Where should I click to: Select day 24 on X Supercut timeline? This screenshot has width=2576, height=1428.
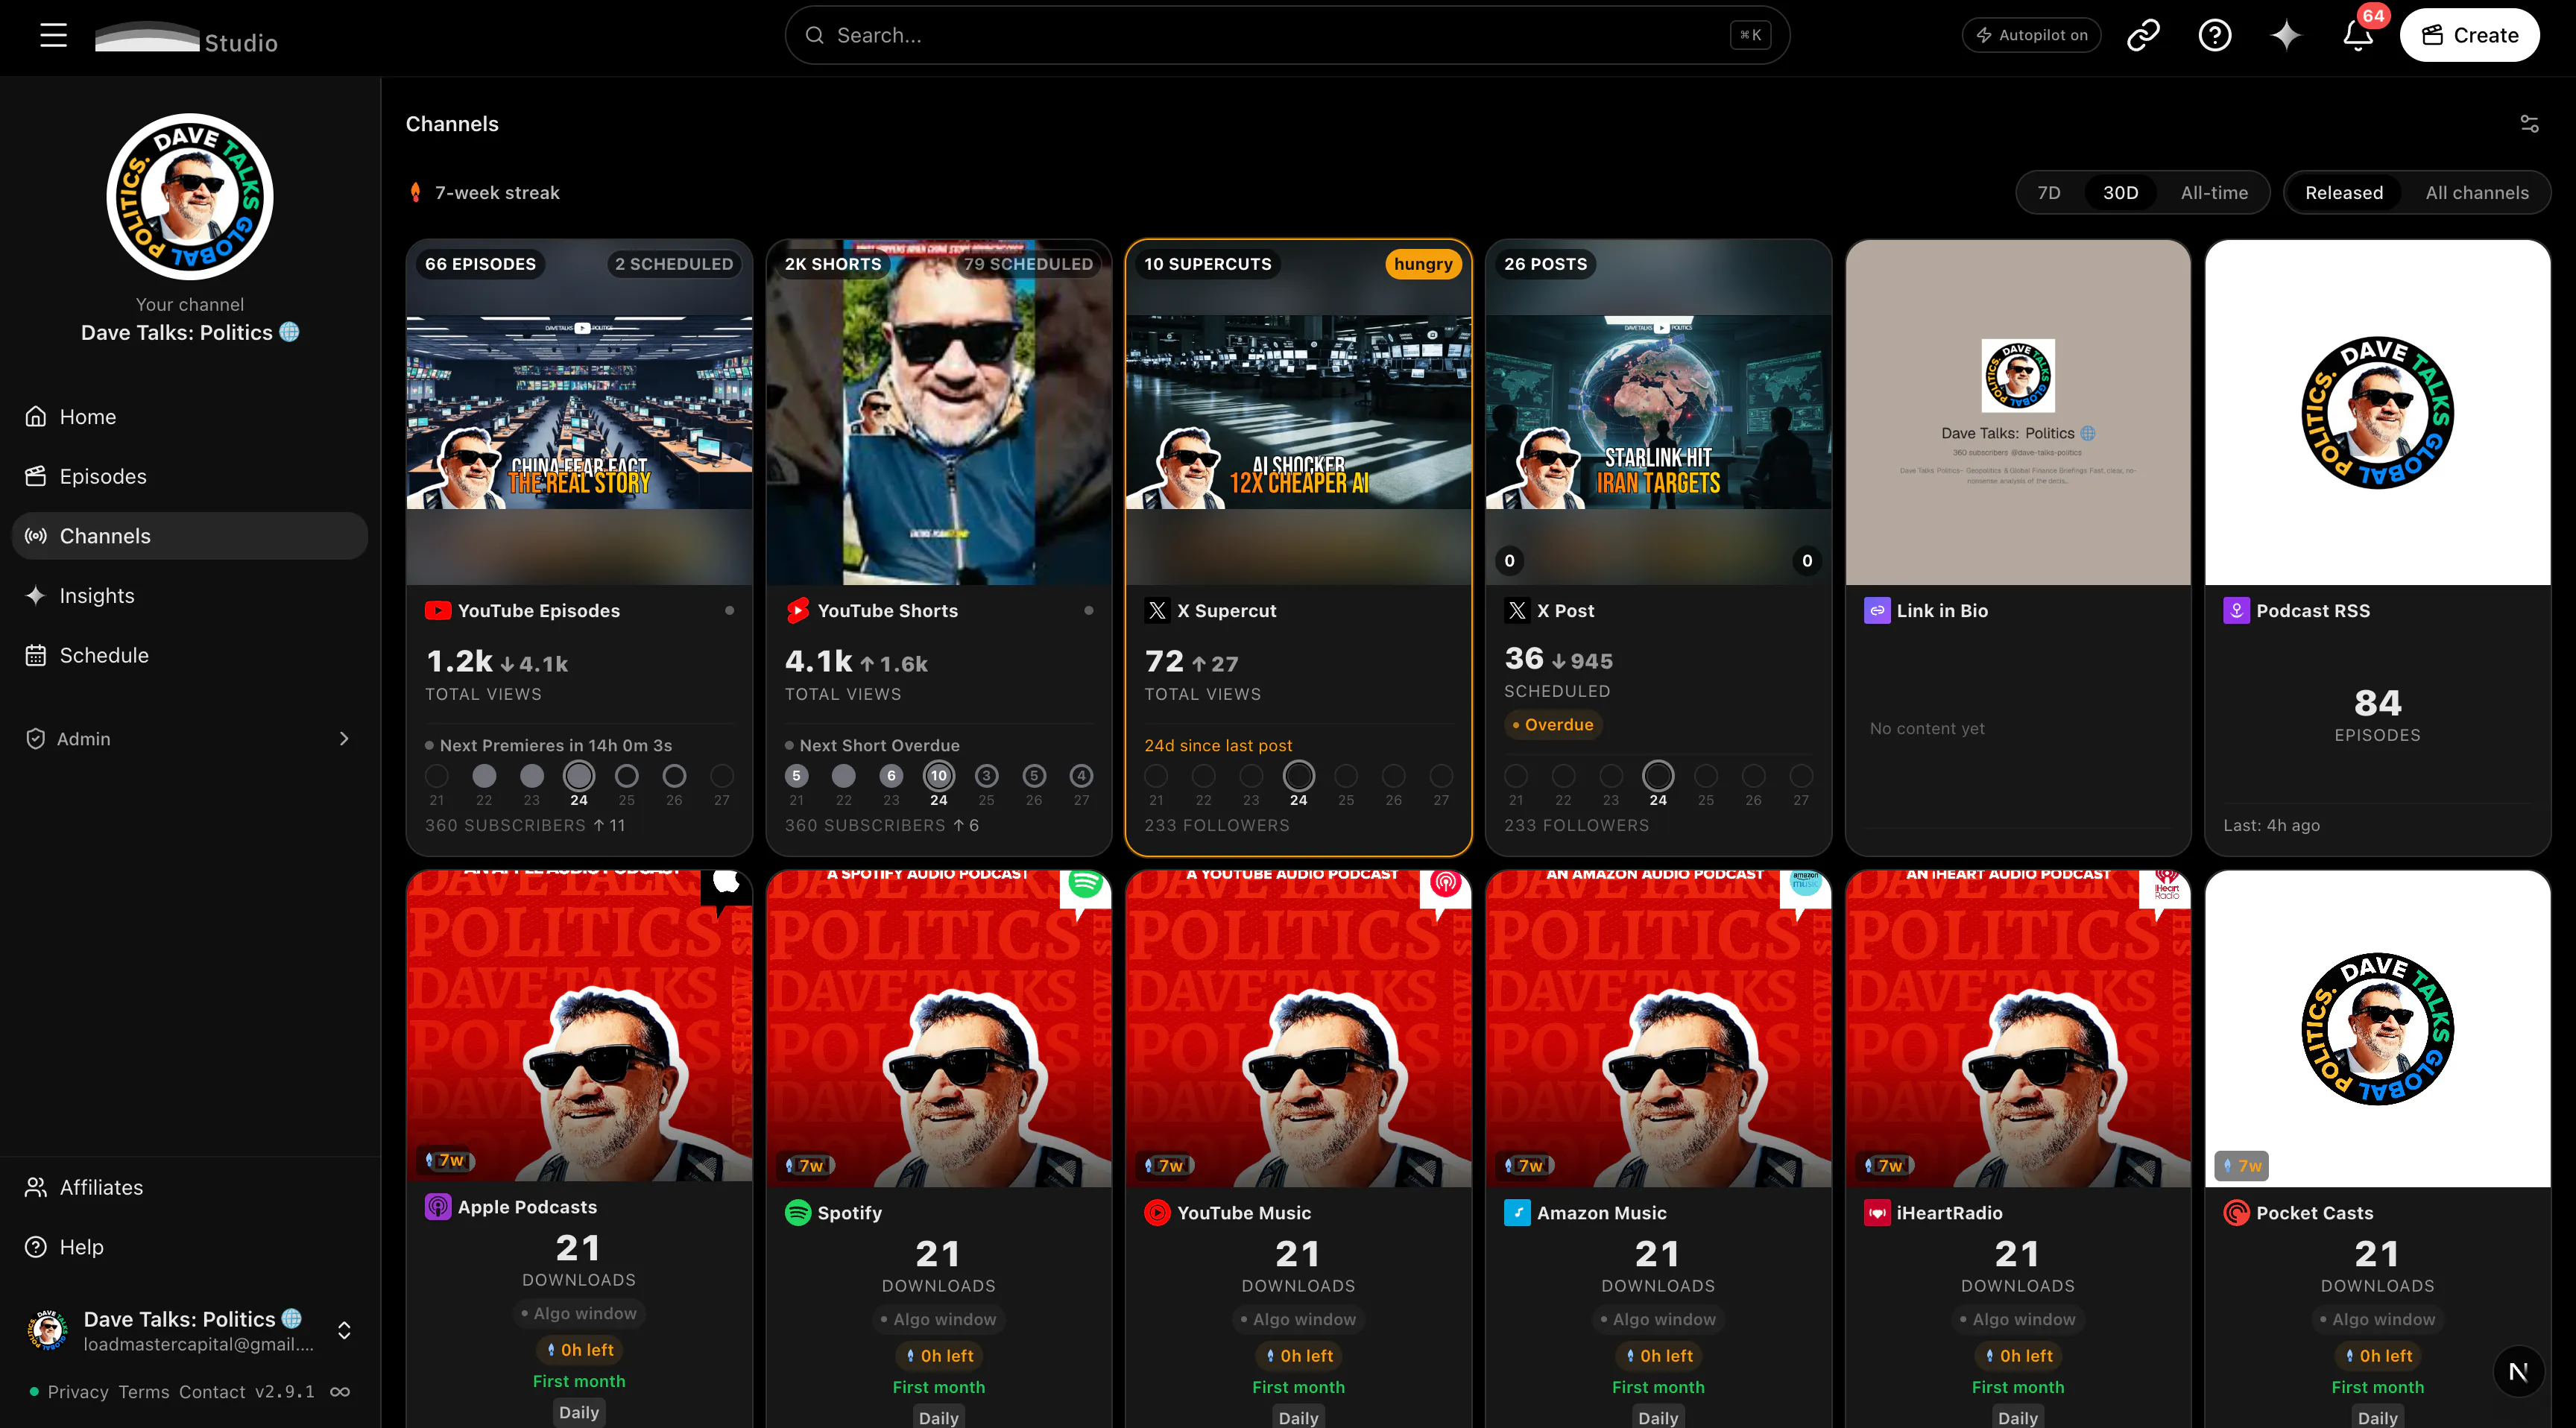pyautogui.click(x=1298, y=776)
